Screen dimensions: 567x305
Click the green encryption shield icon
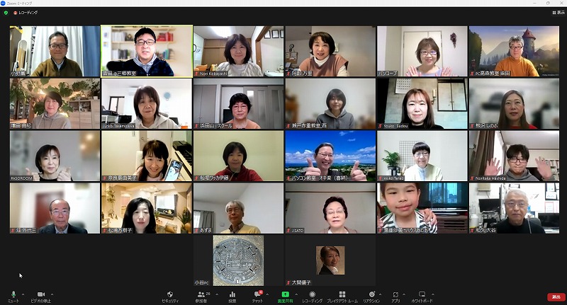(x=6, y=13)
